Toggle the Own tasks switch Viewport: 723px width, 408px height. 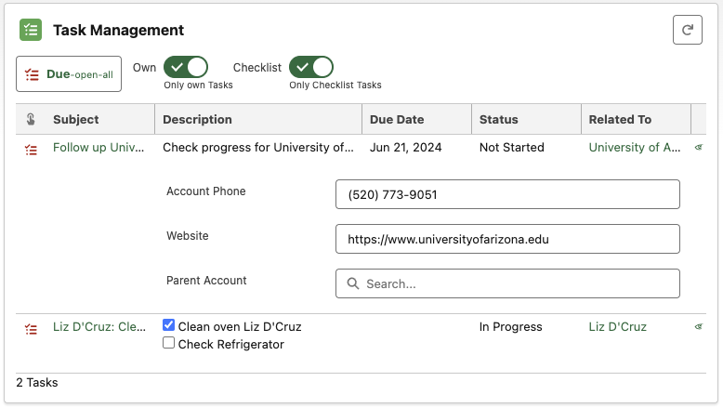click(x=185, y=67)
